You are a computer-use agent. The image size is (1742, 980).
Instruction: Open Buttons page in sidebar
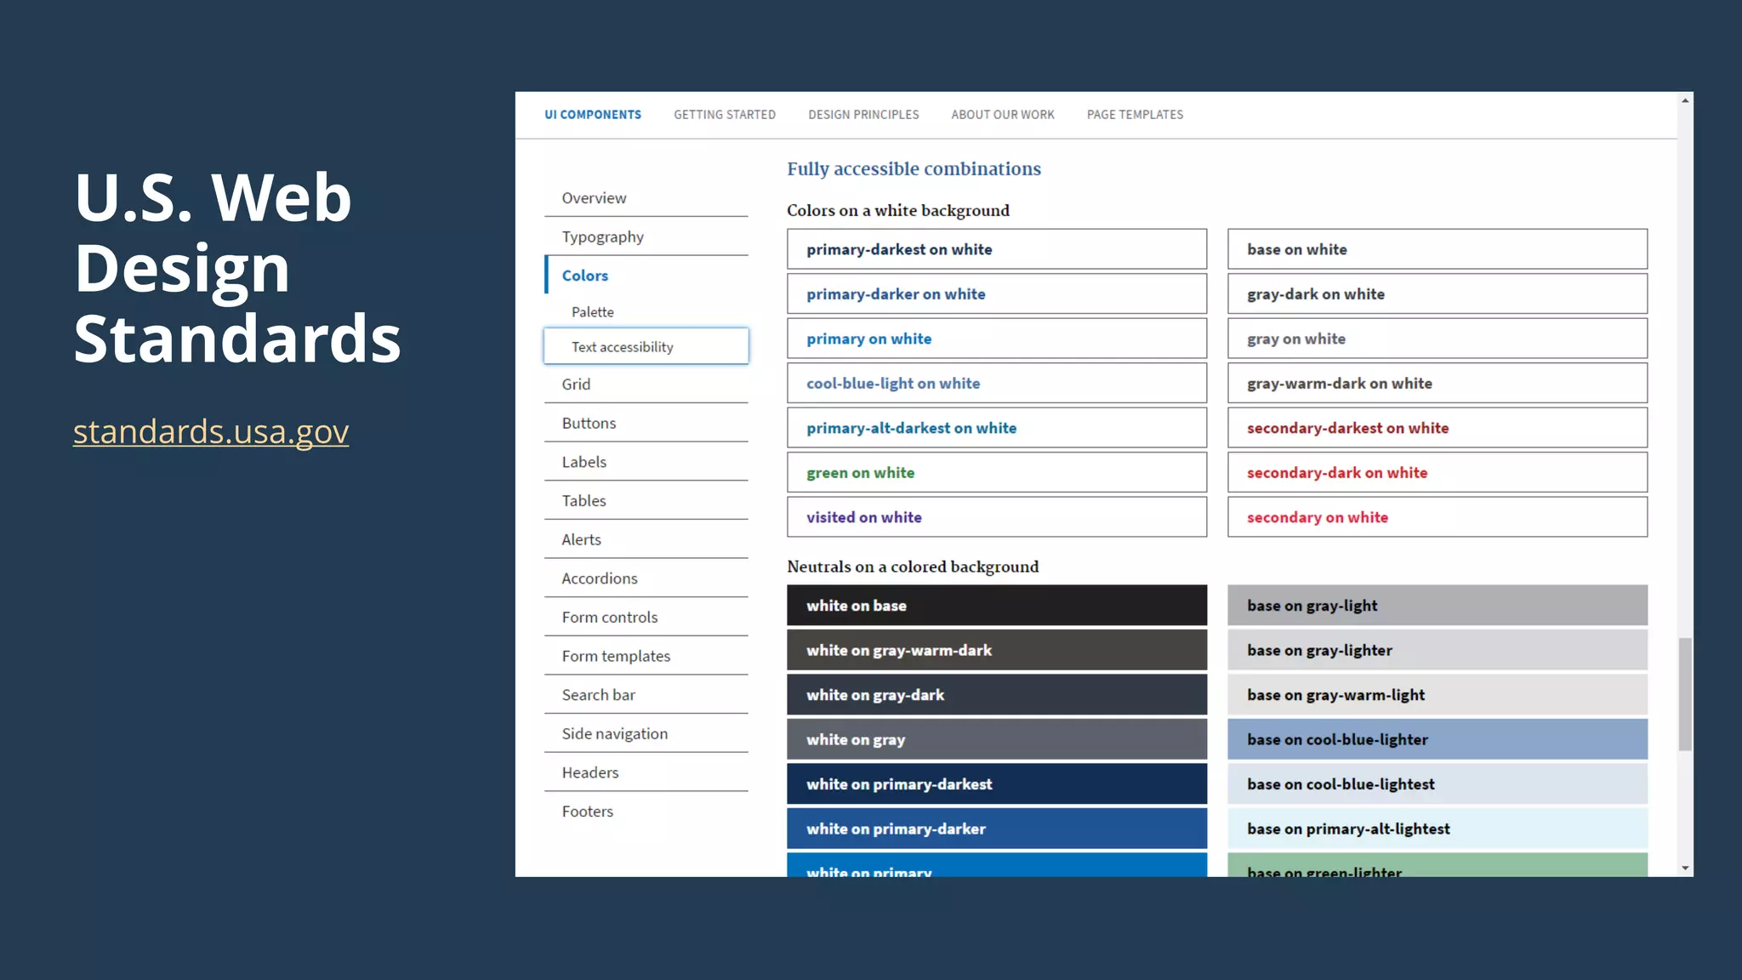point(646,423)
